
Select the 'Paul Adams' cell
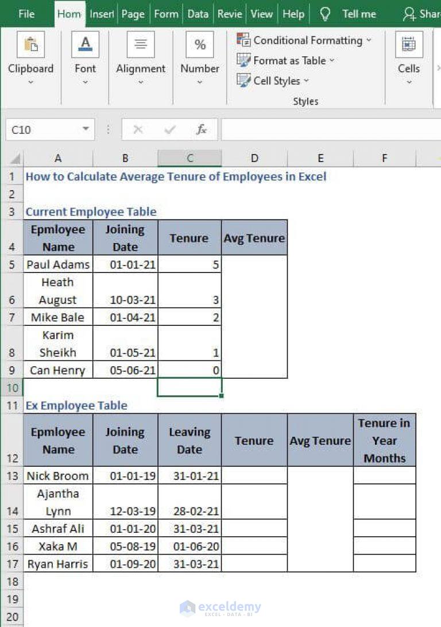coord(58,264)
